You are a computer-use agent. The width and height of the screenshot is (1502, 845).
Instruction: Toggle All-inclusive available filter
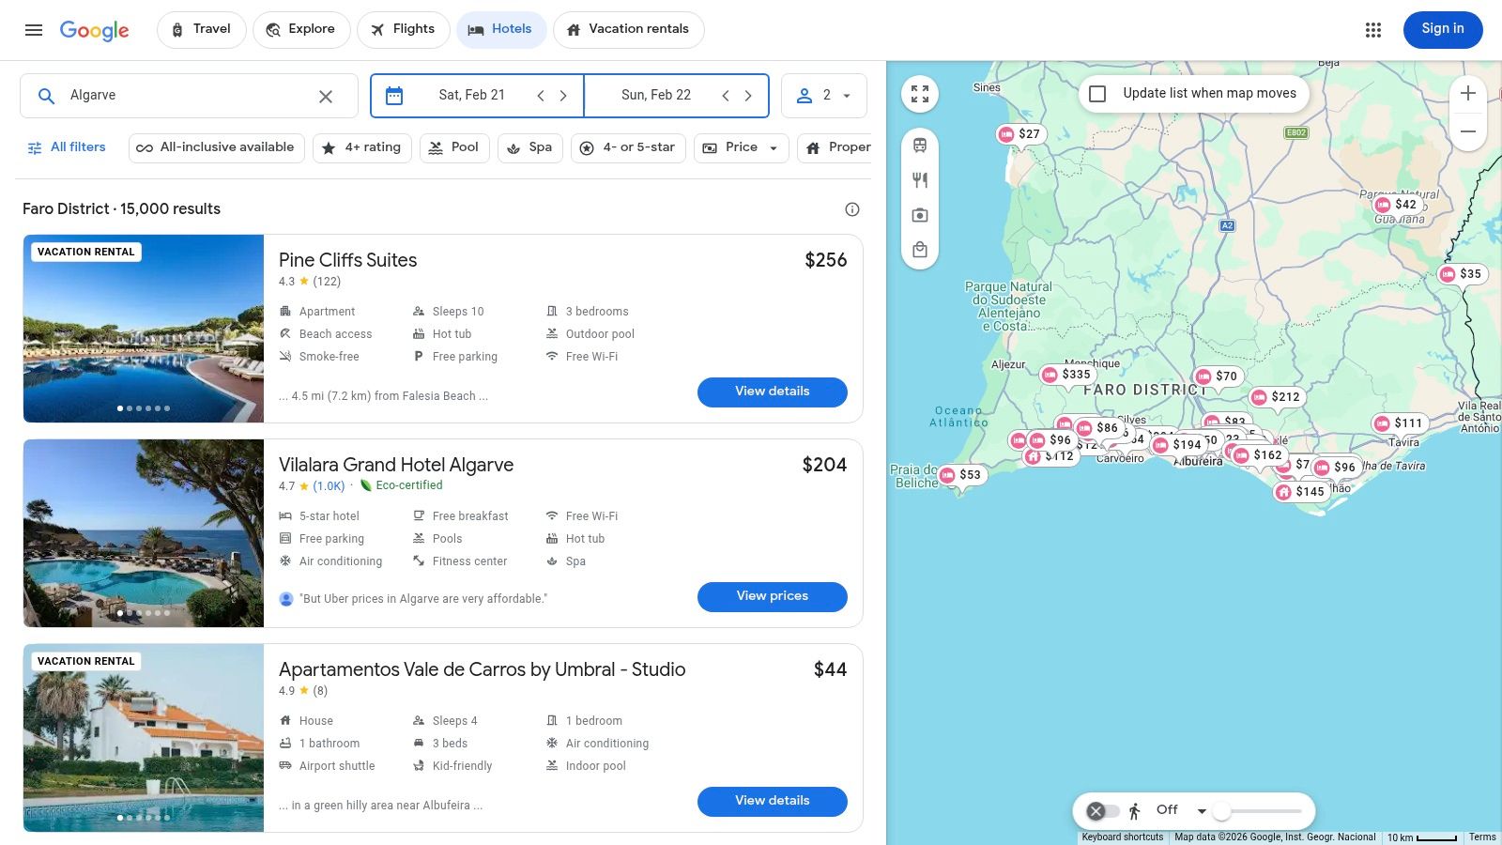pos(216,147)
